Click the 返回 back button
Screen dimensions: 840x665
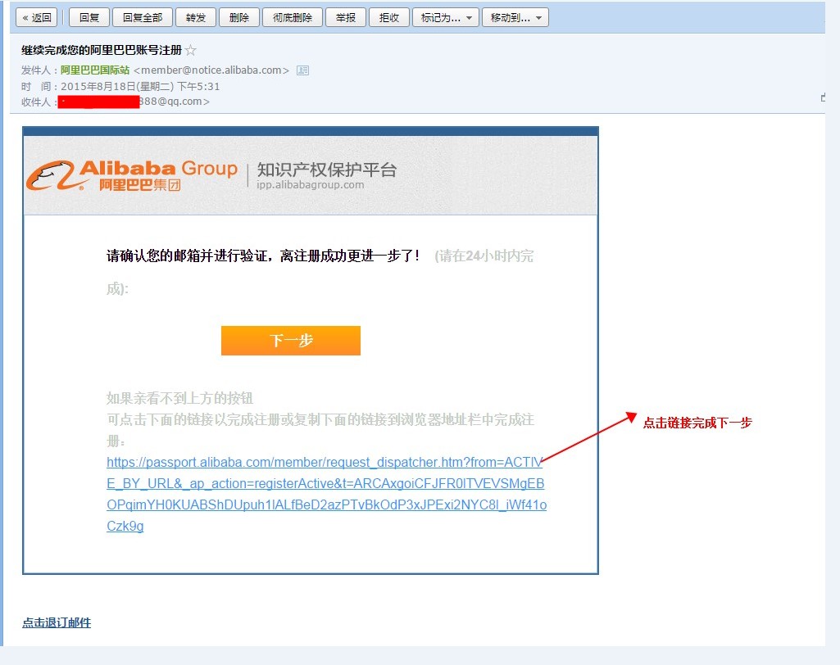37,18
